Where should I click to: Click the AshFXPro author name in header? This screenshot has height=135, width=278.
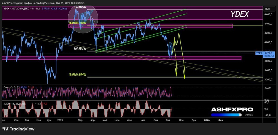coord(8,2)
